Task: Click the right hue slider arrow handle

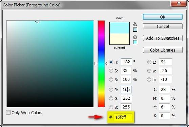Action: 107,64
